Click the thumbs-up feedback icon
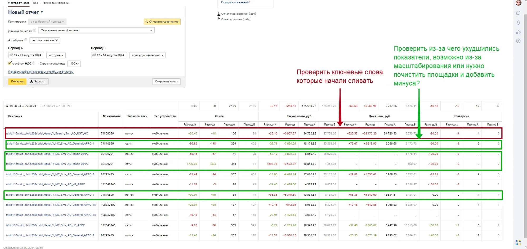527x249 pixels. pos(518,32)
